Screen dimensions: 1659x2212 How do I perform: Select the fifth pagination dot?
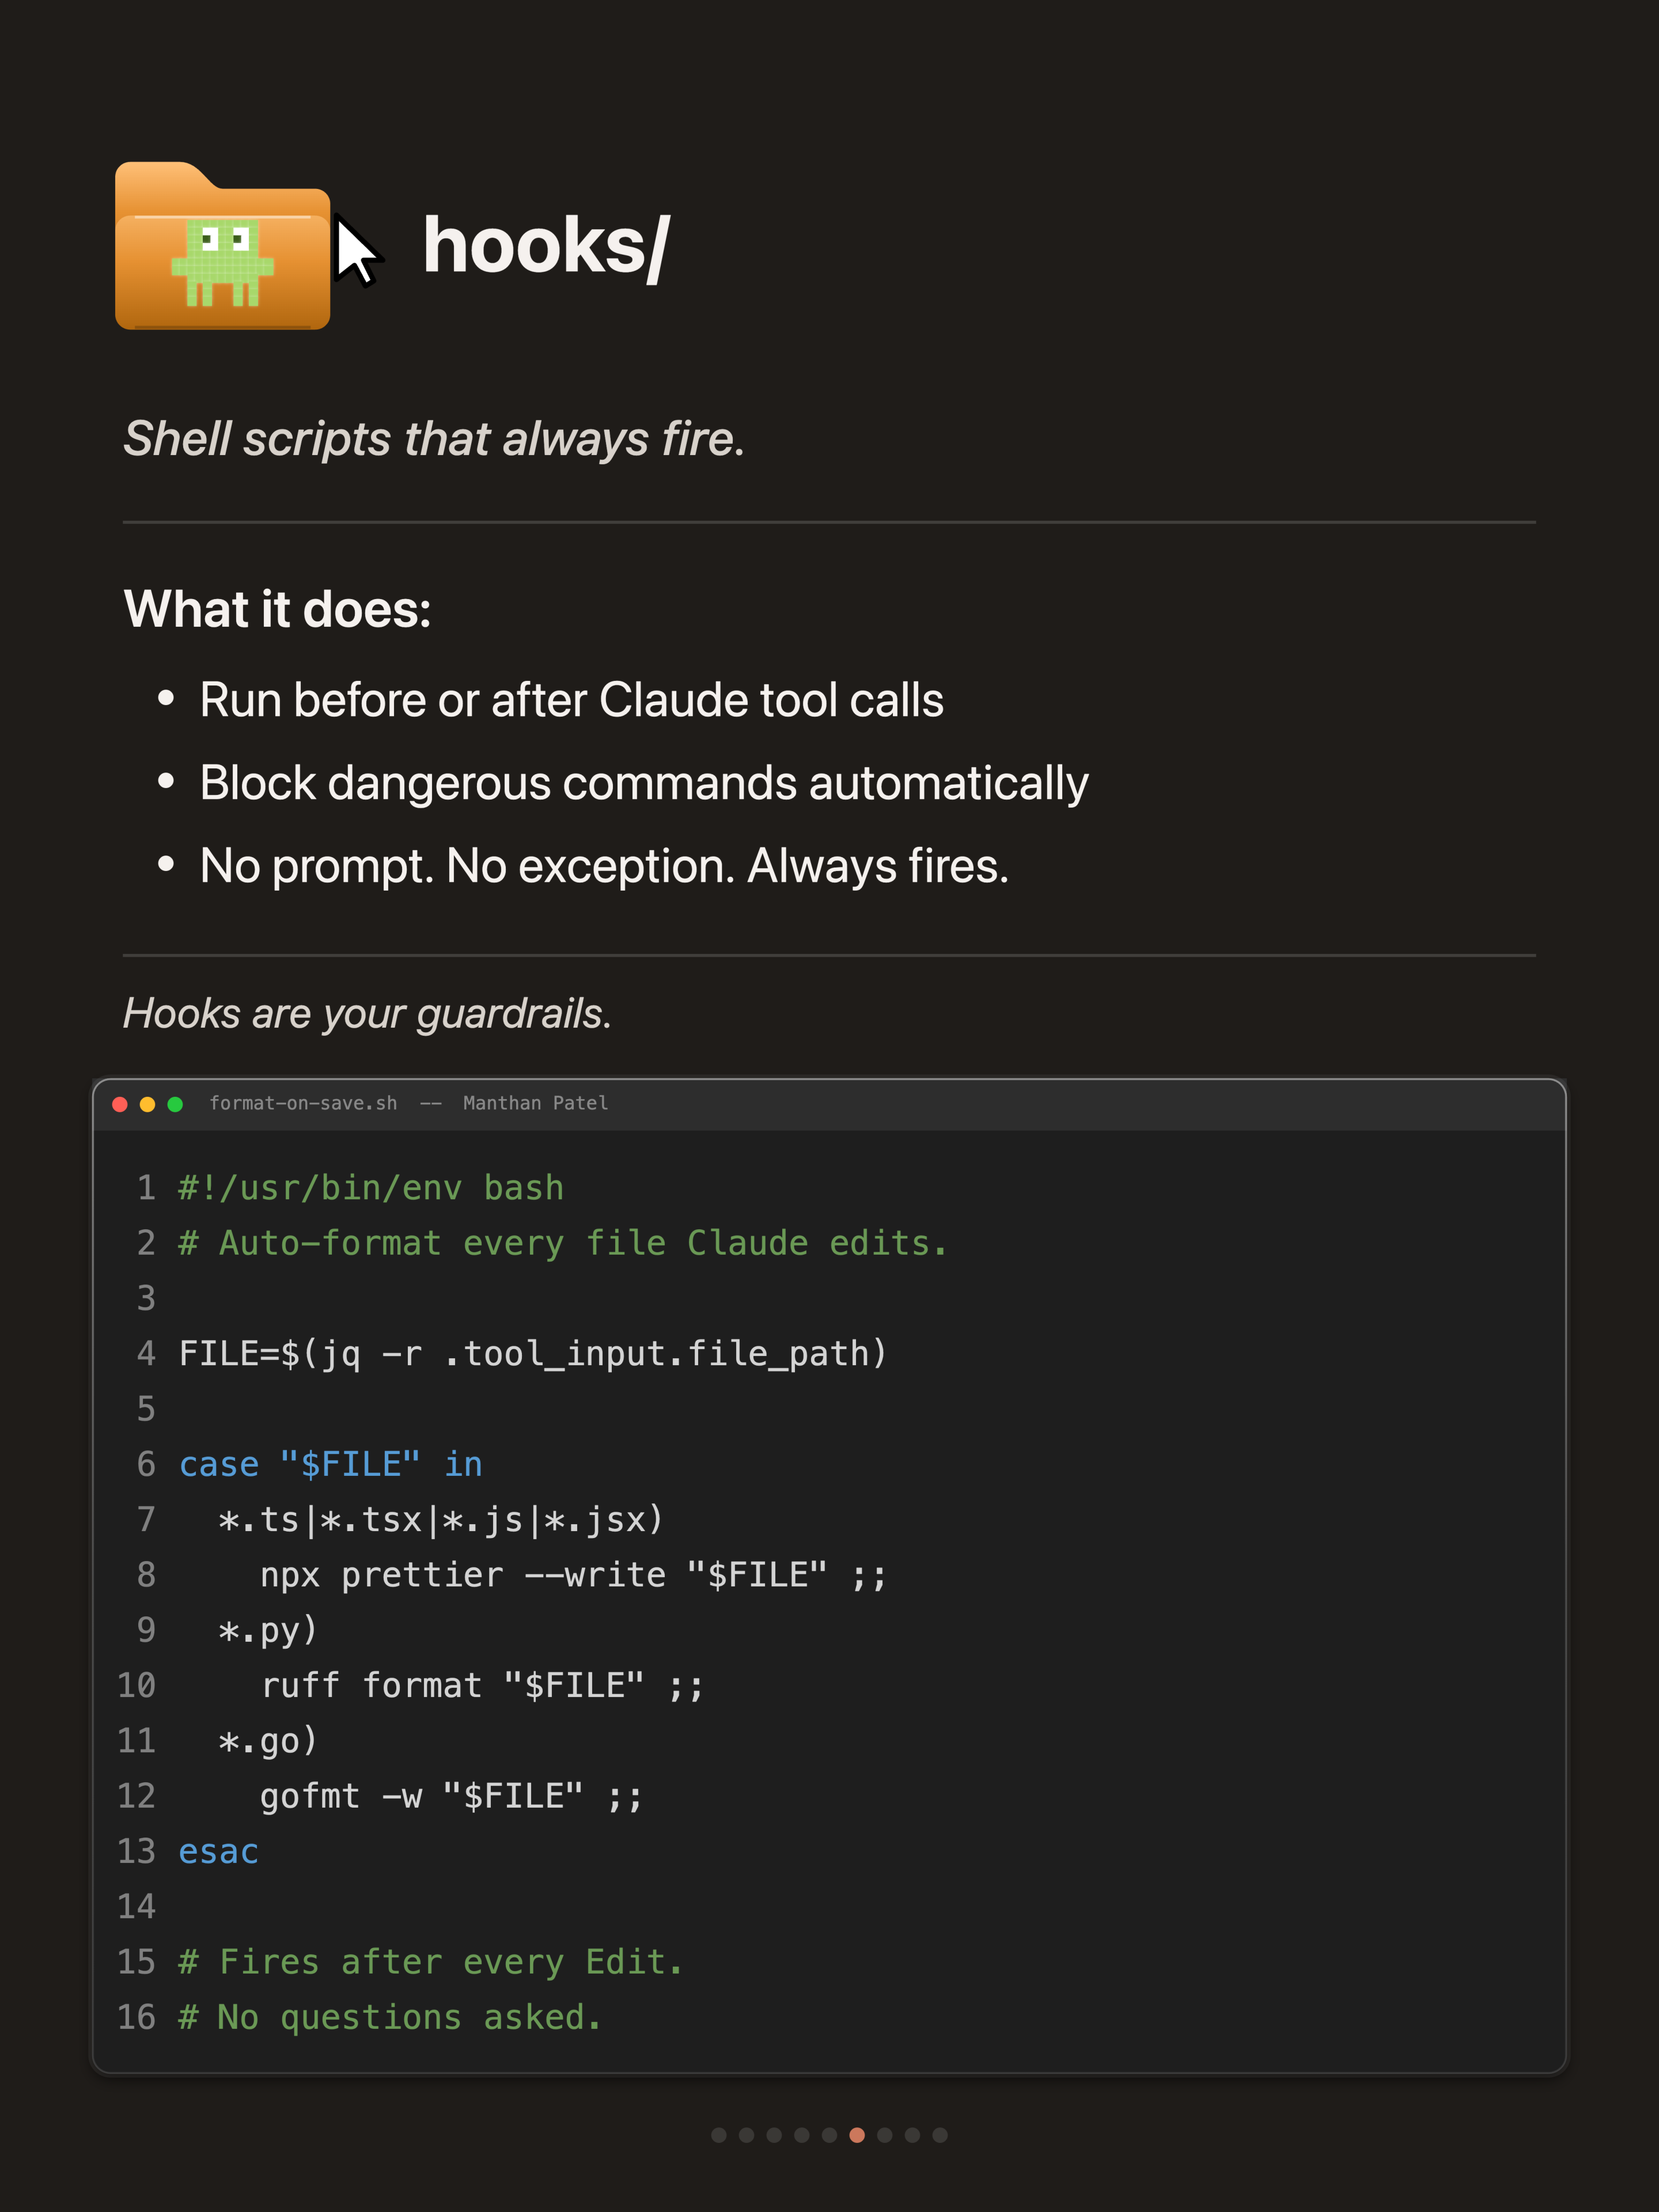pyautogui.click(x=829, y=2135)
